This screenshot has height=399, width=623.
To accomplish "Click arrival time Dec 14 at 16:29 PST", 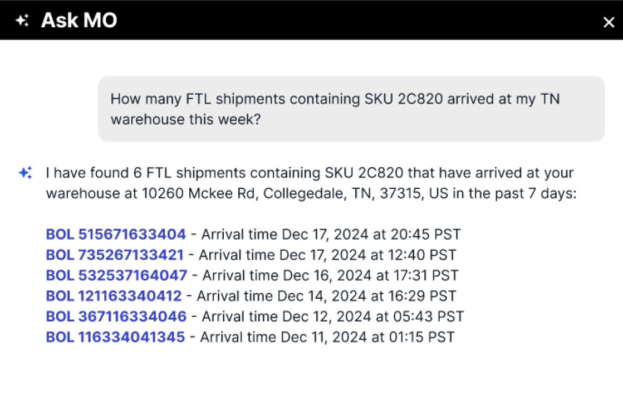I will [327, 296].
